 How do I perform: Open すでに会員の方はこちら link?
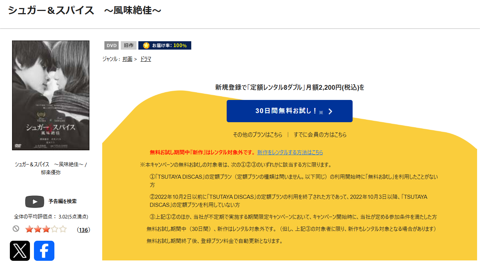pyautogui.click(x=320, y=135)
